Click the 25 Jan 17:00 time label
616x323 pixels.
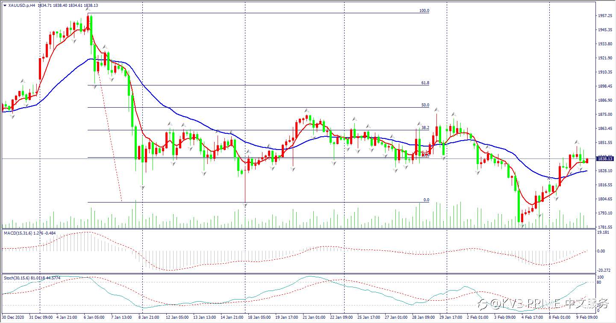(x=368, y=318)
